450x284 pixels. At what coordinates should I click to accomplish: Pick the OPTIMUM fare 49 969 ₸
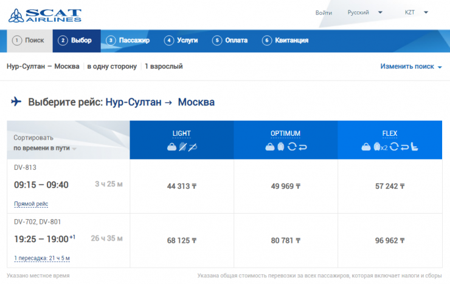[x=286, y=186]
